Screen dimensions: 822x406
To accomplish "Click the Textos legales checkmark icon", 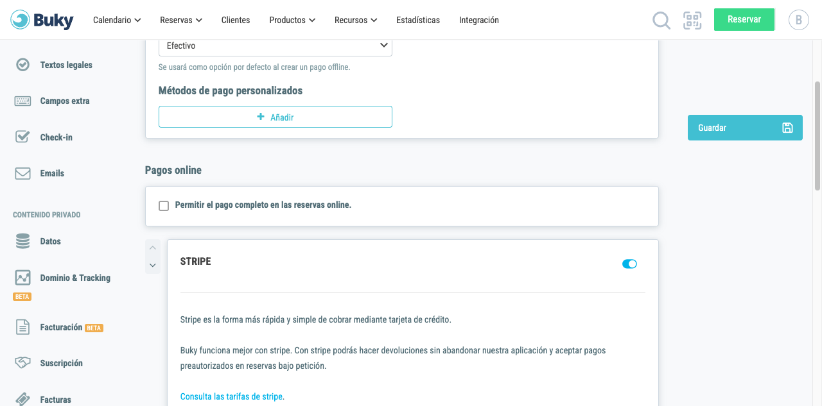I will coord(22,65).
